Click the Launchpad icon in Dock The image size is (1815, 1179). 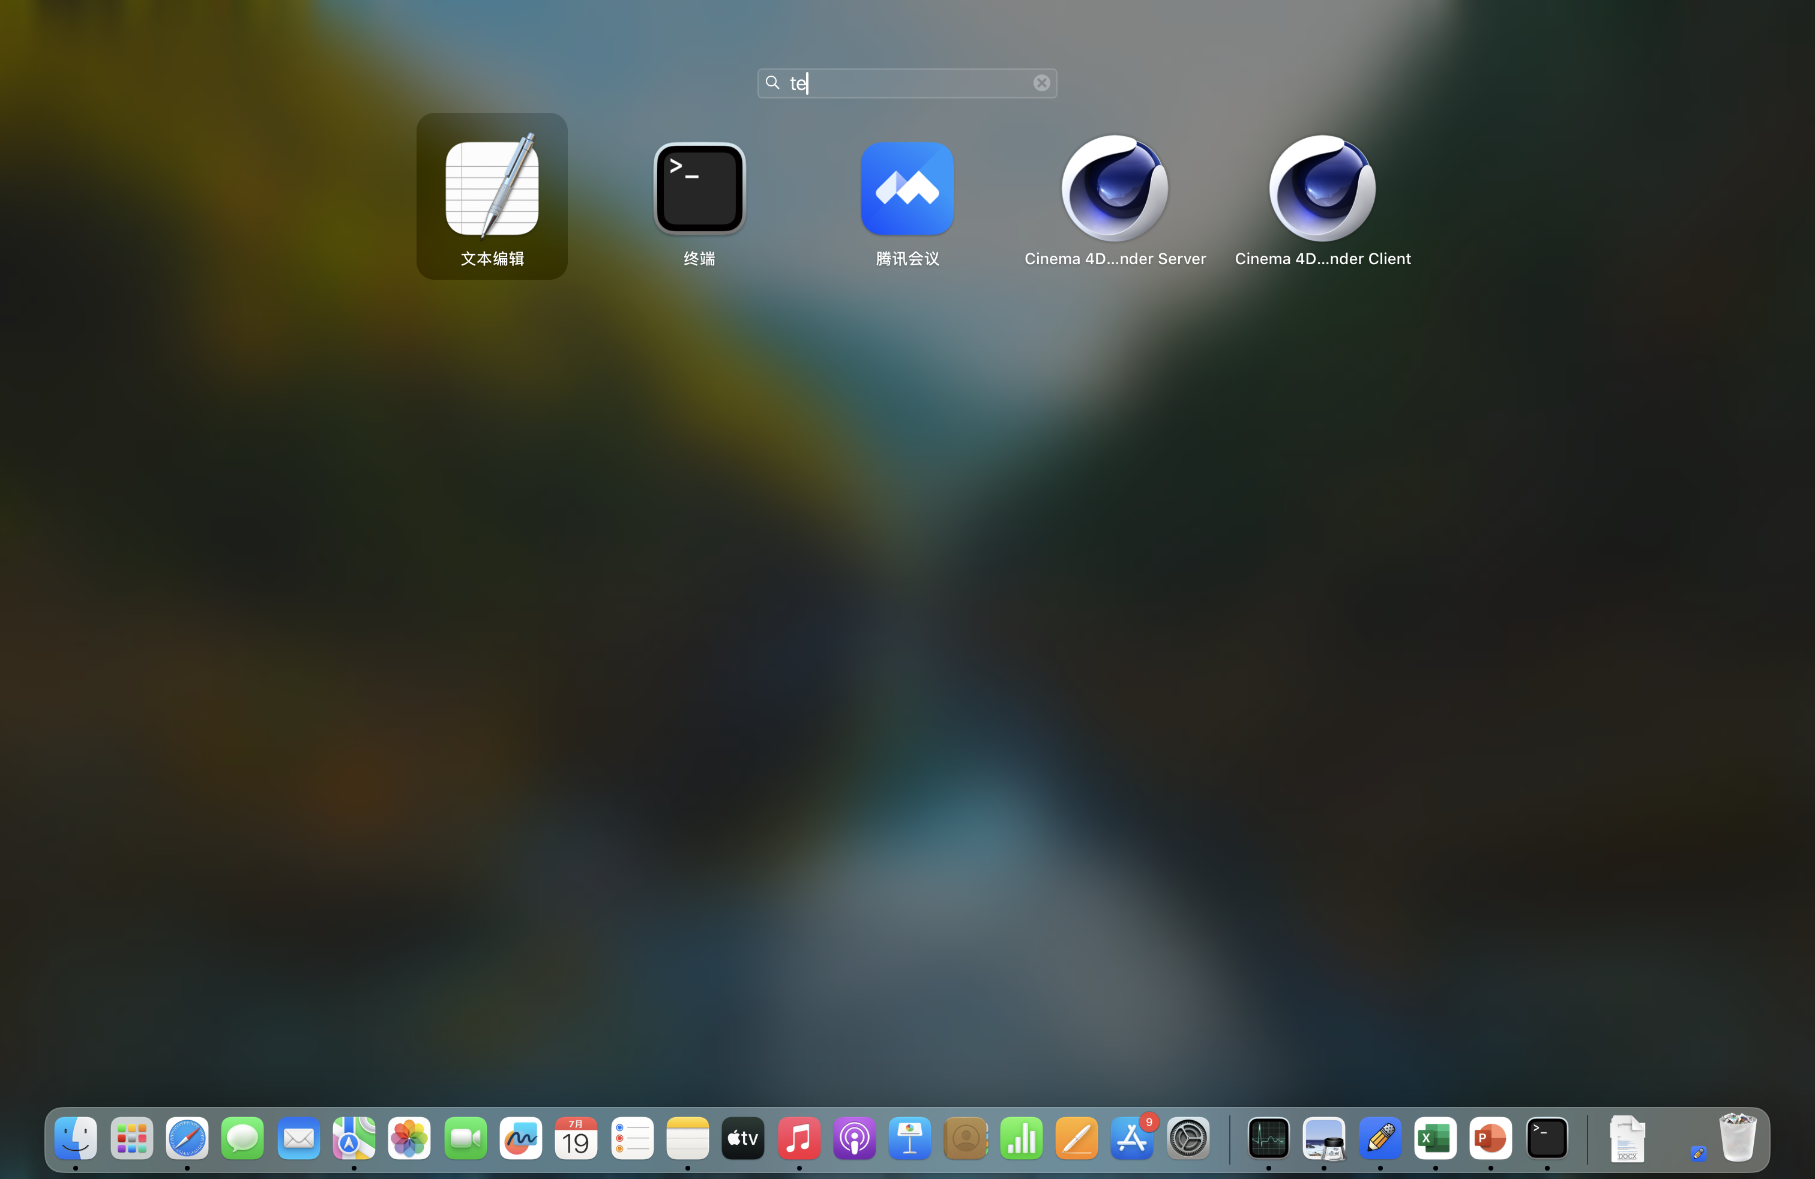131,1139
